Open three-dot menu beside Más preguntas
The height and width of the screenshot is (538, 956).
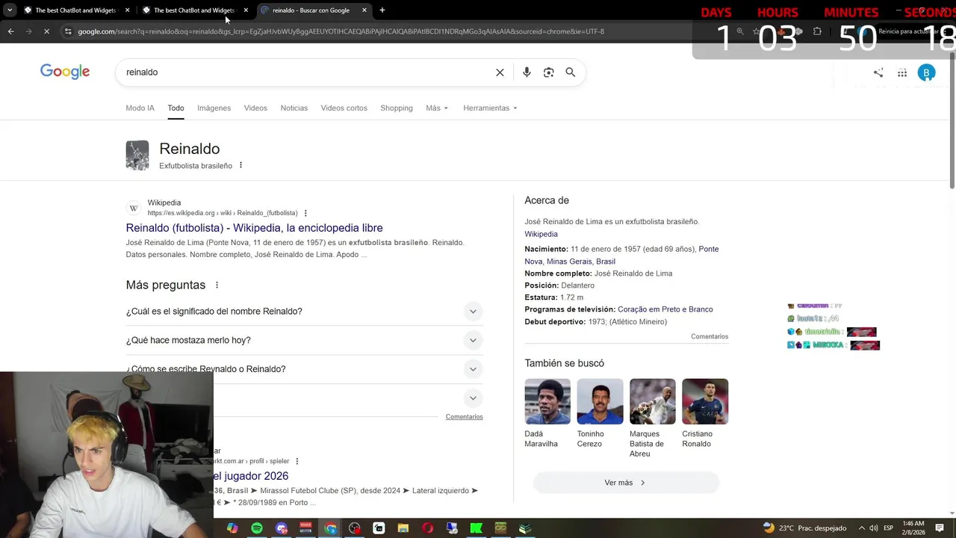(x=217, y=285)
